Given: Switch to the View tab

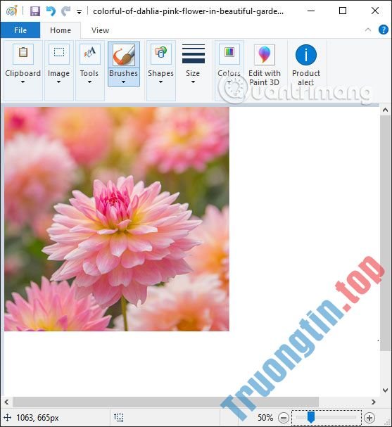Looking at the screenshot, I should click(100, 30).
